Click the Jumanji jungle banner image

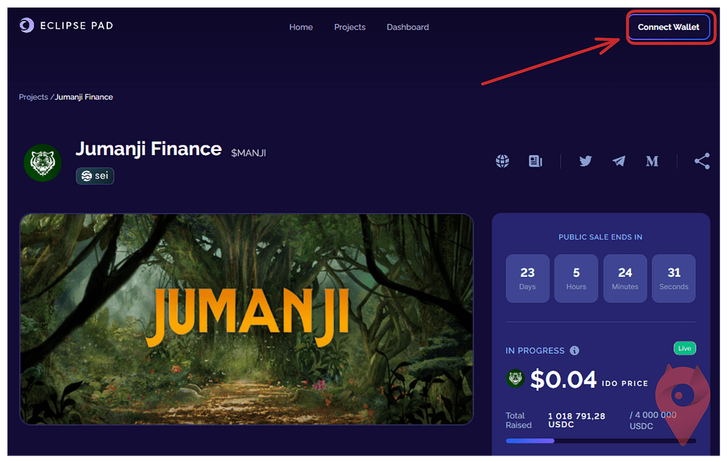[246, 319]
